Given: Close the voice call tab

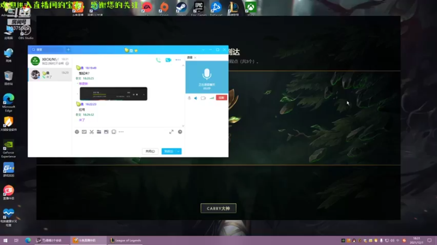Looking at the screenshot, I should (x=195, y=58).
